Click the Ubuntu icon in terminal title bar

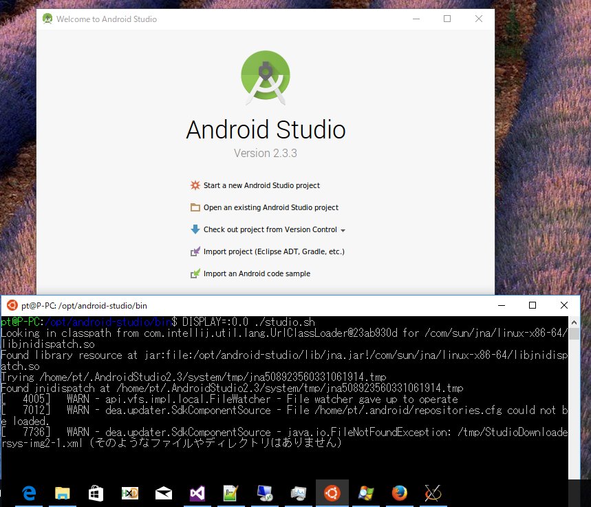click(12, 305)
